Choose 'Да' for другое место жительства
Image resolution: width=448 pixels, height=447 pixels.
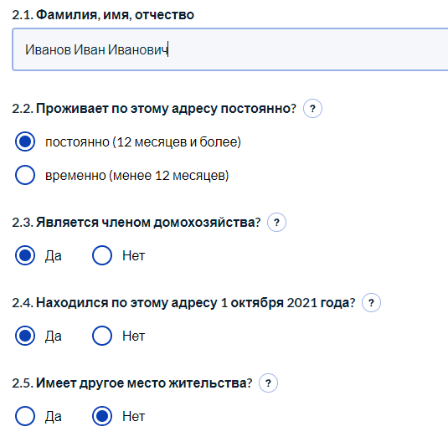[x=25, y=416]
